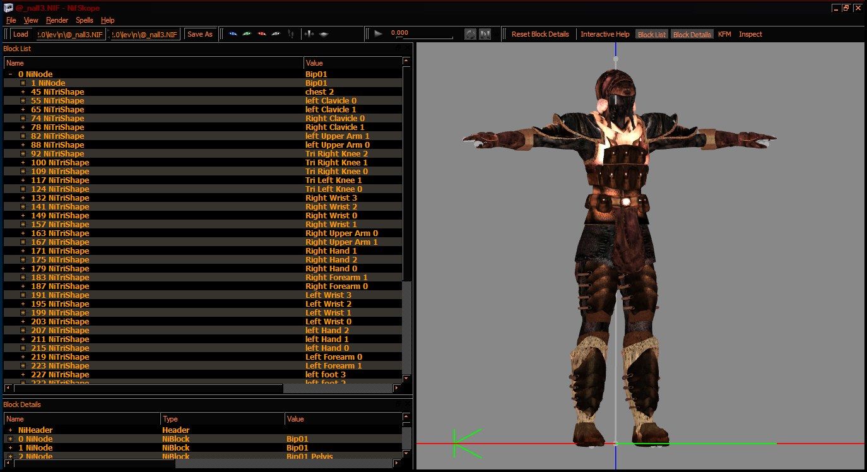Image resolution: width=867 pixels, height=472 pixels.
Task: Click the Block List vertical scrollbar
Action: click(407, 221)
